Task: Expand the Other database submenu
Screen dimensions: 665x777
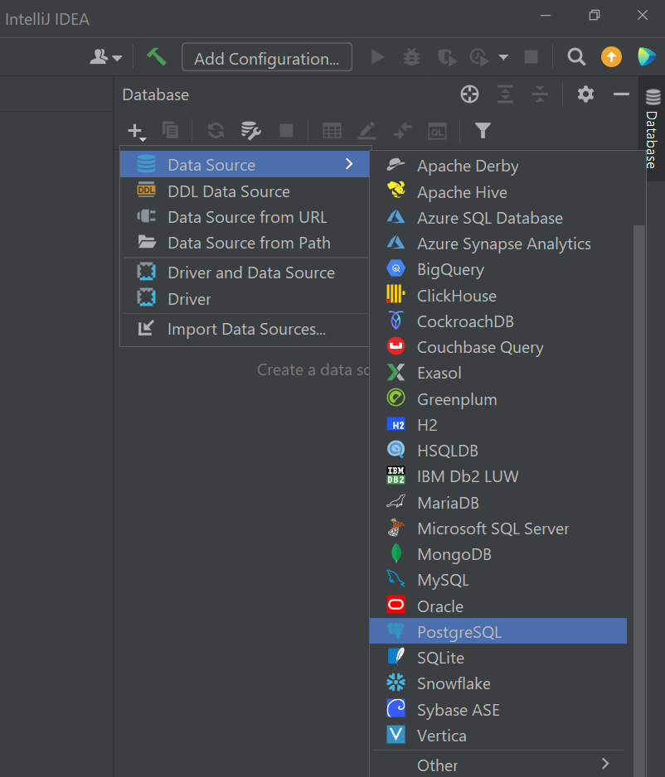Action: pos(498,765)
